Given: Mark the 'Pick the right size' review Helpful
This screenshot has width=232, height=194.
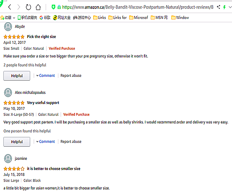Looking at the screenshot, I should tap(17, 76).
